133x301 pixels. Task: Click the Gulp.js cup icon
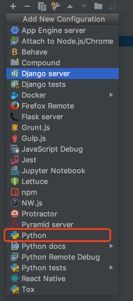click(15, 138)
